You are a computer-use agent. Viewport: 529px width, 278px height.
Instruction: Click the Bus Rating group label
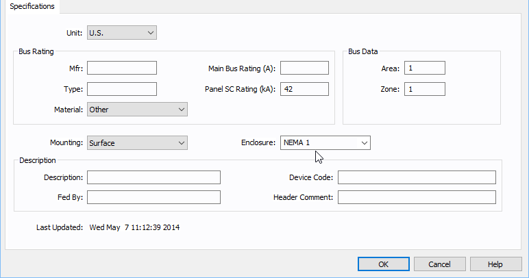[x=36, y=51]
